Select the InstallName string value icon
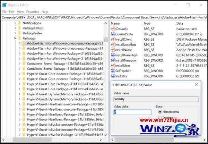 tap(113, 50)
